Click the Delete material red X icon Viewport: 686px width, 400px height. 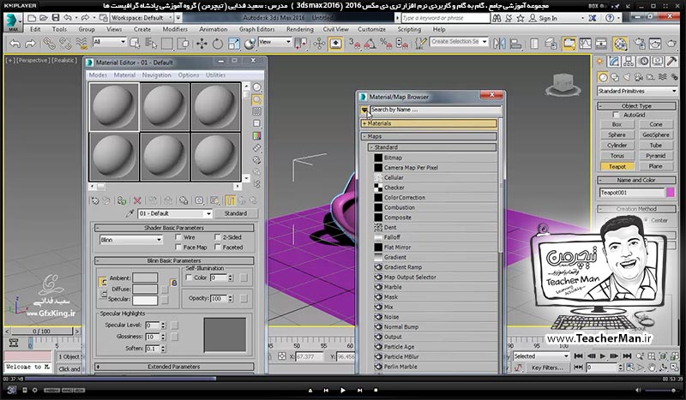point(137,200)
